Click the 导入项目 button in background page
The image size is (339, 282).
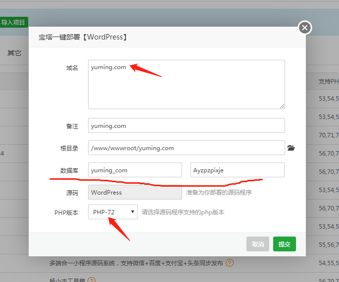coord(13,22)
